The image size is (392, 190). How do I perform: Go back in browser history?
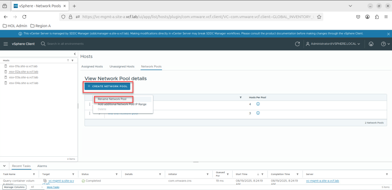point(6,17)
